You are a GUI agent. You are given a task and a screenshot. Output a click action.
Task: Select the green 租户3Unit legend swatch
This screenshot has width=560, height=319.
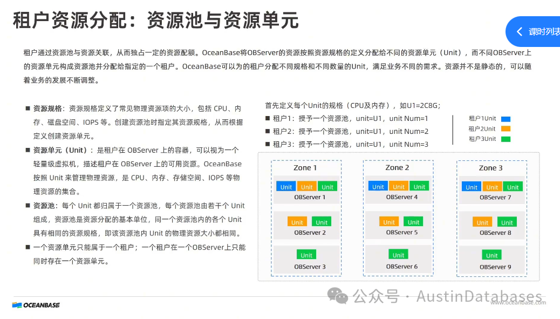506,139
